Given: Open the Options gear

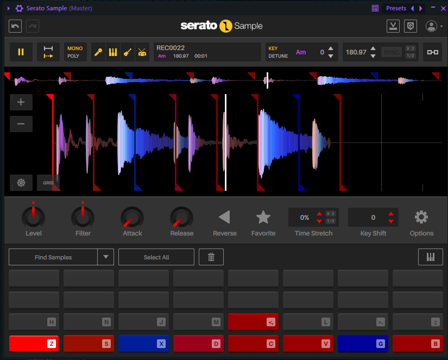Looking at the screenshot, I should [421, 217].
